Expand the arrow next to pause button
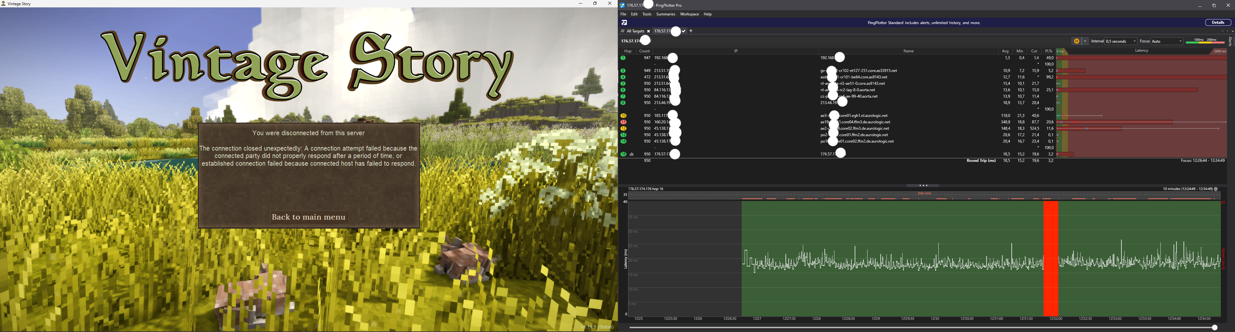 pyautogui.click(x=1085, y=42)
